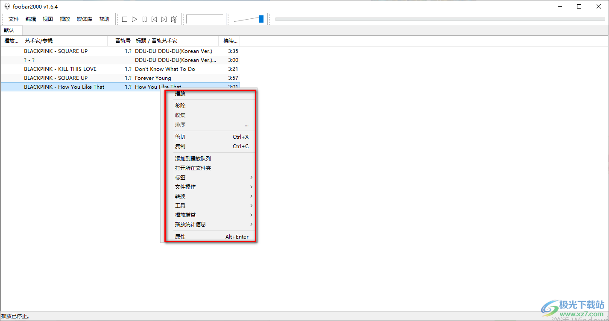The image size is (609, 321).
Task: Select the '? - ?' track row
Action: (120, 60)
